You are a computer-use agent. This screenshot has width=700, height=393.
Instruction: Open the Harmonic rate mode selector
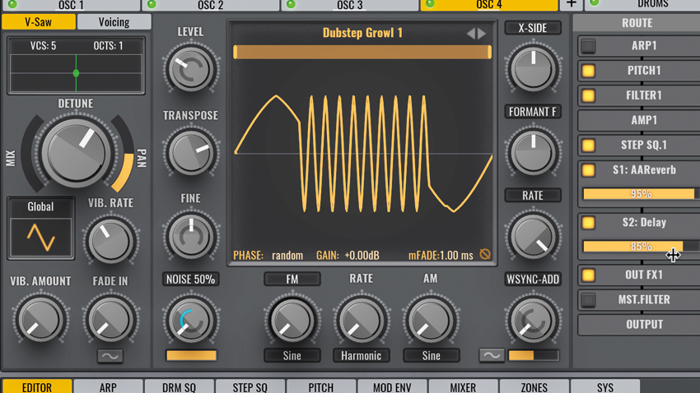(362, 355)
